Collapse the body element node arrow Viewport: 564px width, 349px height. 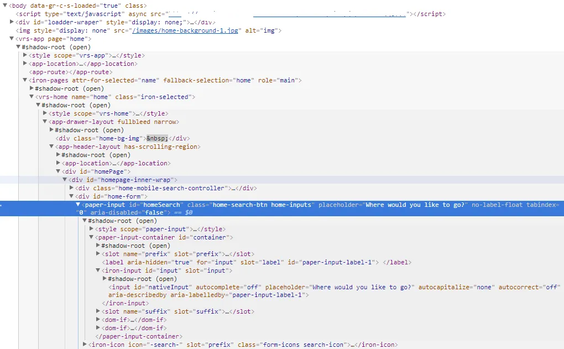[4, 6]
